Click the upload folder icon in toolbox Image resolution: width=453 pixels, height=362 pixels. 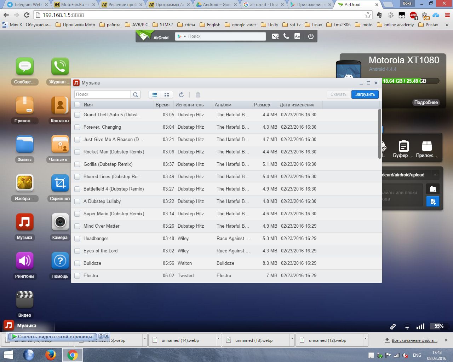(433, 189)
